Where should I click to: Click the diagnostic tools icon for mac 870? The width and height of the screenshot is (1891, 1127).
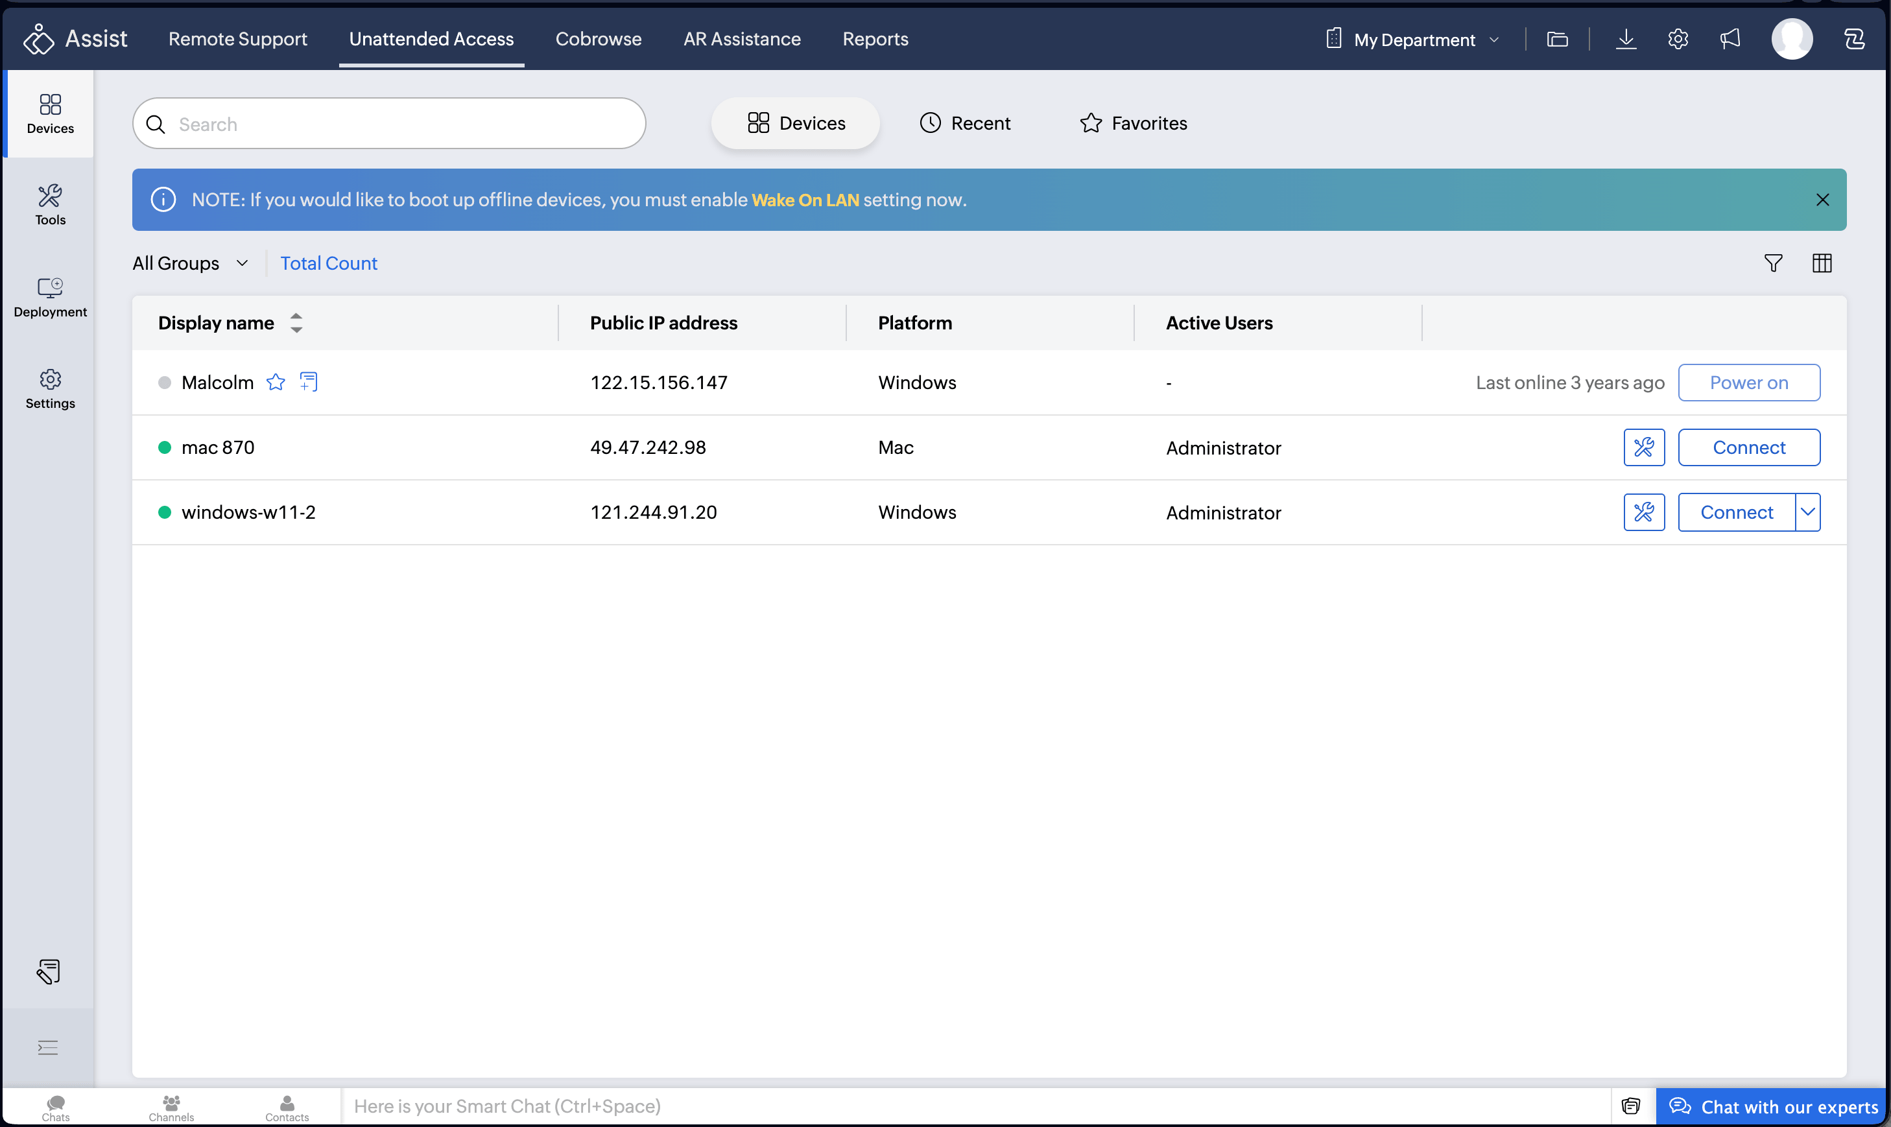(1643, 447)
